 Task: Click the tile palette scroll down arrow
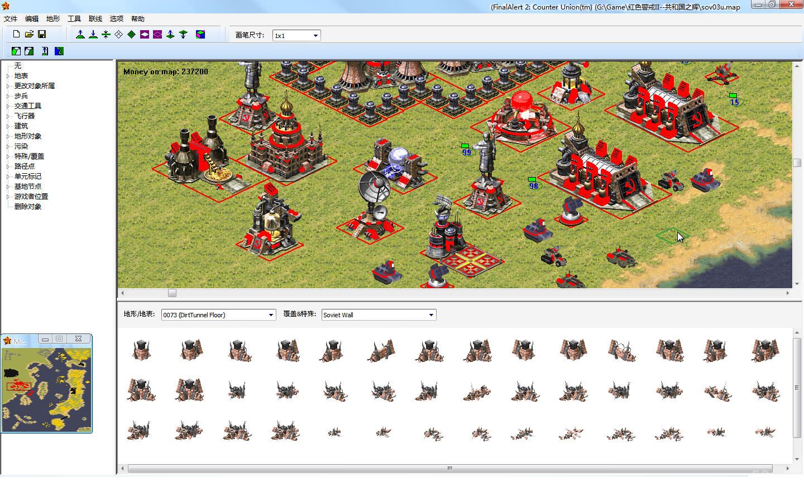click(797, 459)
